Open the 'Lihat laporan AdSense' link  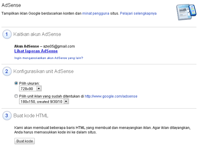pyautogui.click(x=36, y=51)
